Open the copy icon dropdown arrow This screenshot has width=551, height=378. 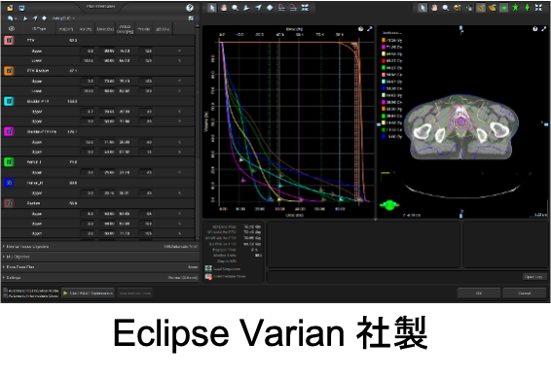pos(17,18)
